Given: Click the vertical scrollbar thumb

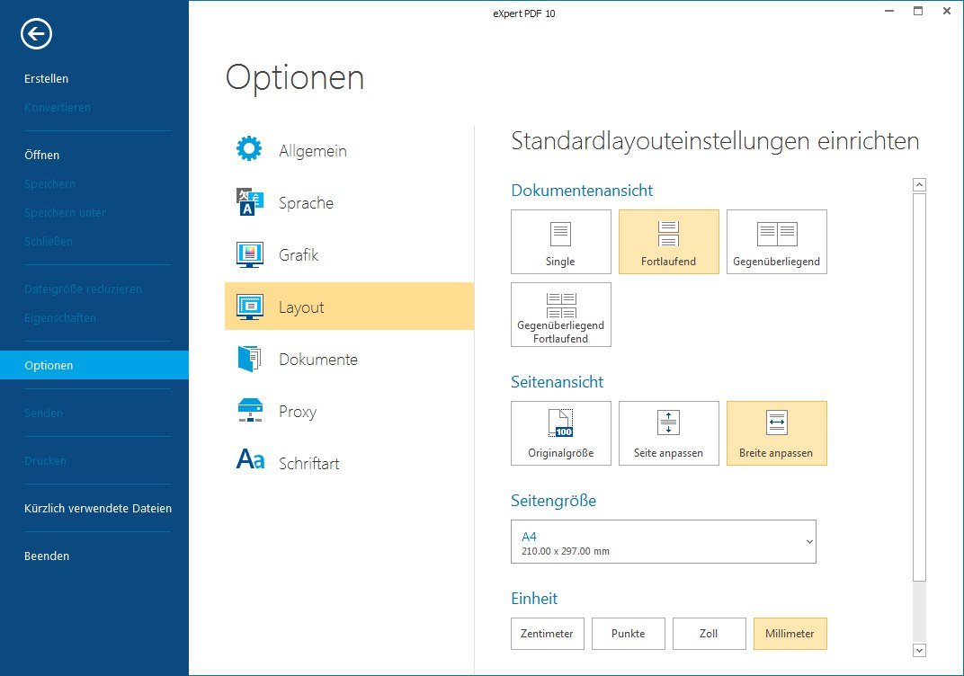Looking at the screenshot, I should (x=919, y=387).
